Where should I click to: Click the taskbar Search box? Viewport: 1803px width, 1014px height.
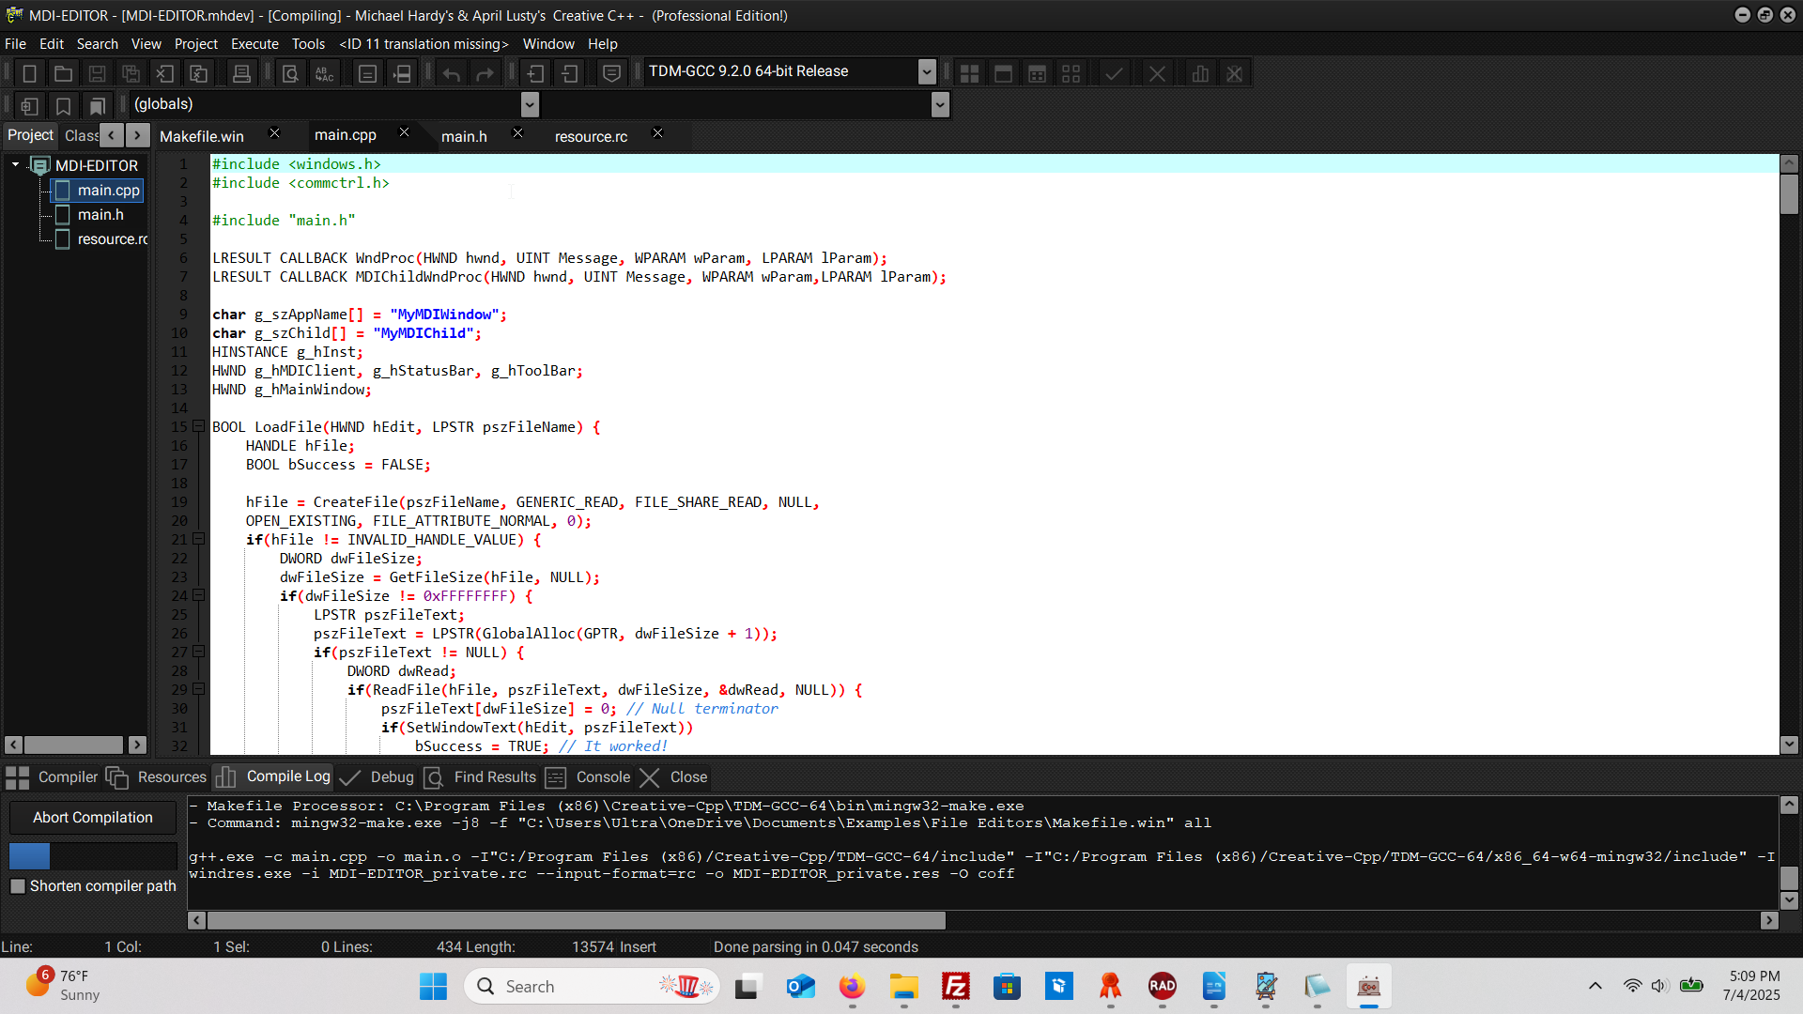[x=592, y=987]
